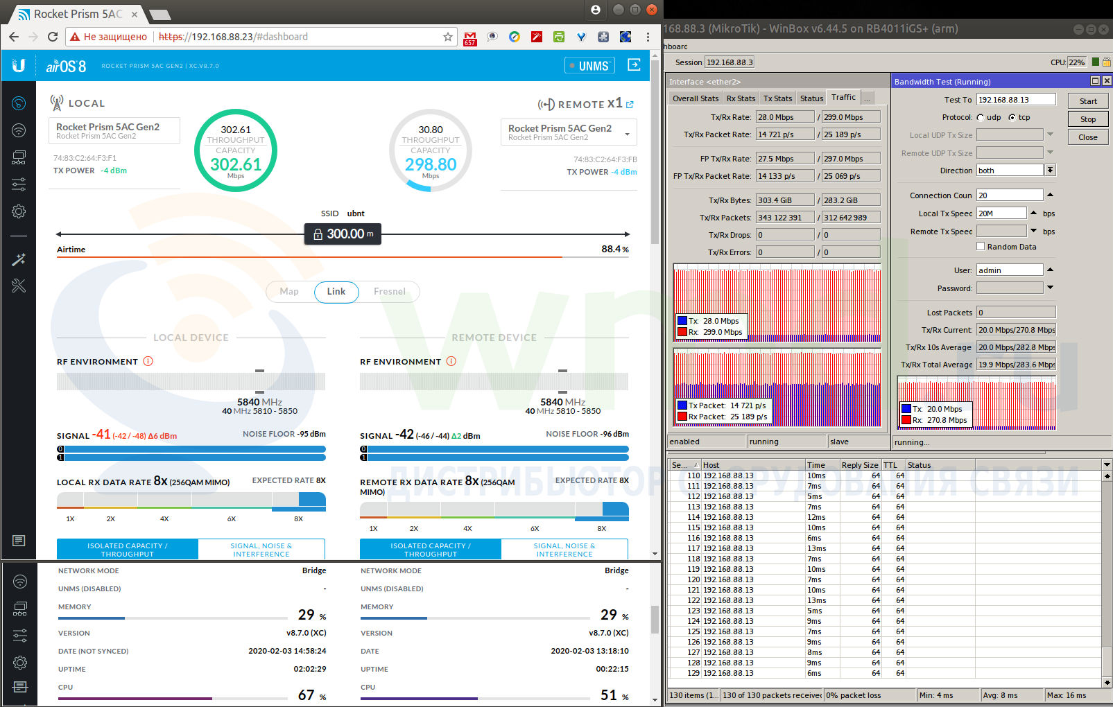Select the Map view tab
The width and height of the screenshot is (1113, 707).
click(289, 292)
